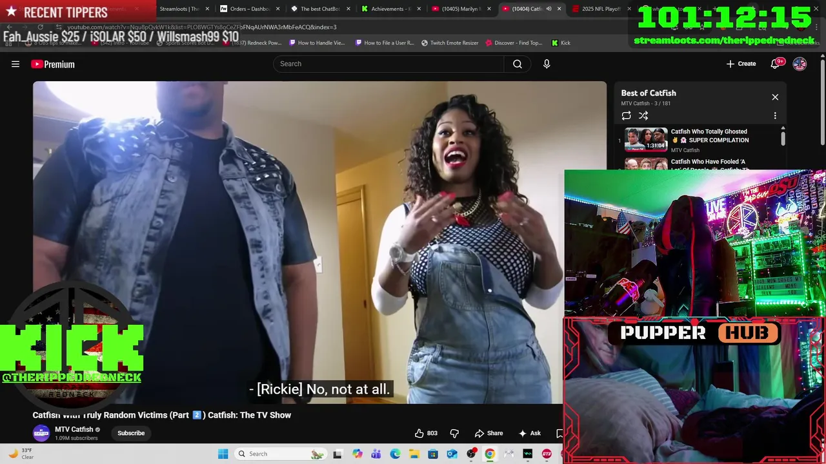This screenshot has height=464, width=826.
Task: Like the video showing 803 likes
Action: point(426,433)
